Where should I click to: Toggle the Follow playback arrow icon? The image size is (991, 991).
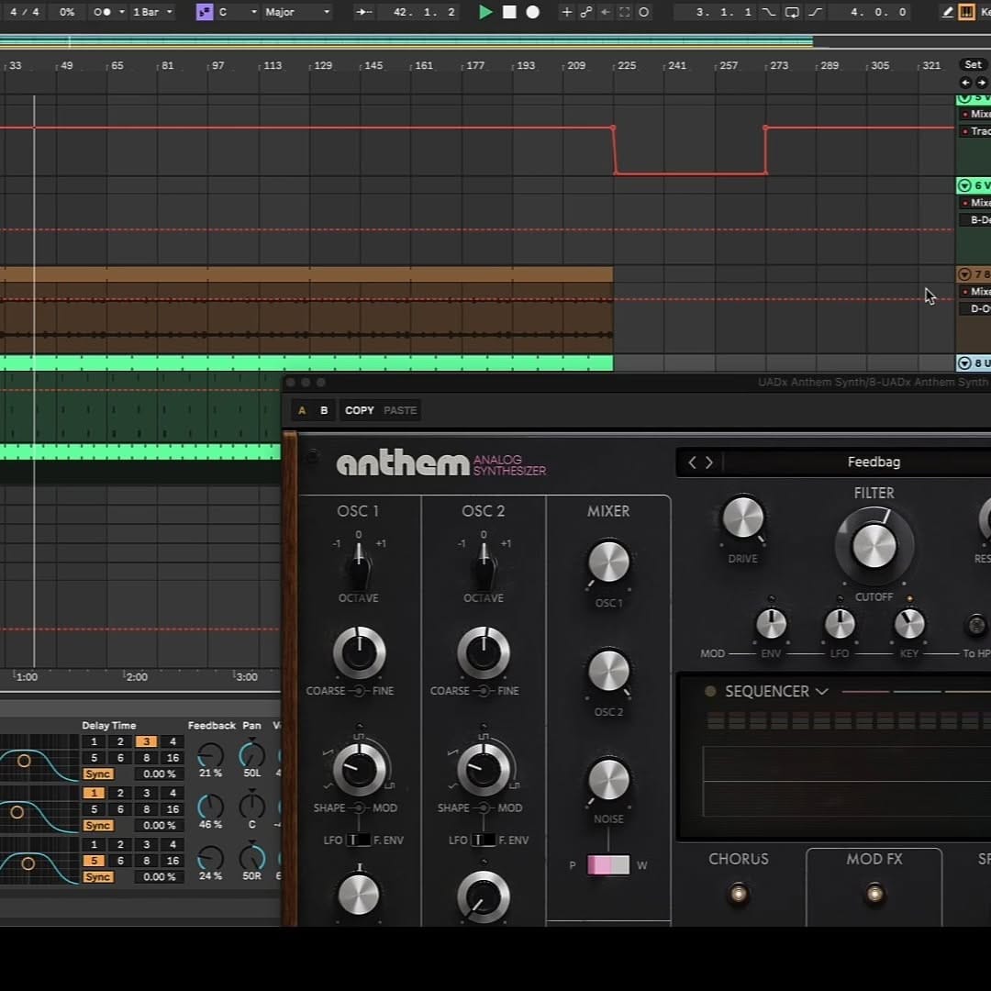coord(363,12)
